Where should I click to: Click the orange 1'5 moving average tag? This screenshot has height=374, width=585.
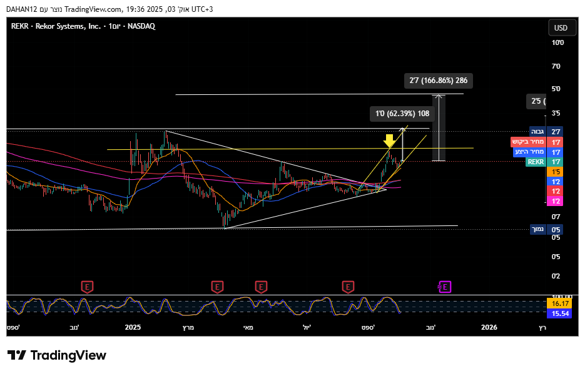pyautogui.click(x=555, y=172)
